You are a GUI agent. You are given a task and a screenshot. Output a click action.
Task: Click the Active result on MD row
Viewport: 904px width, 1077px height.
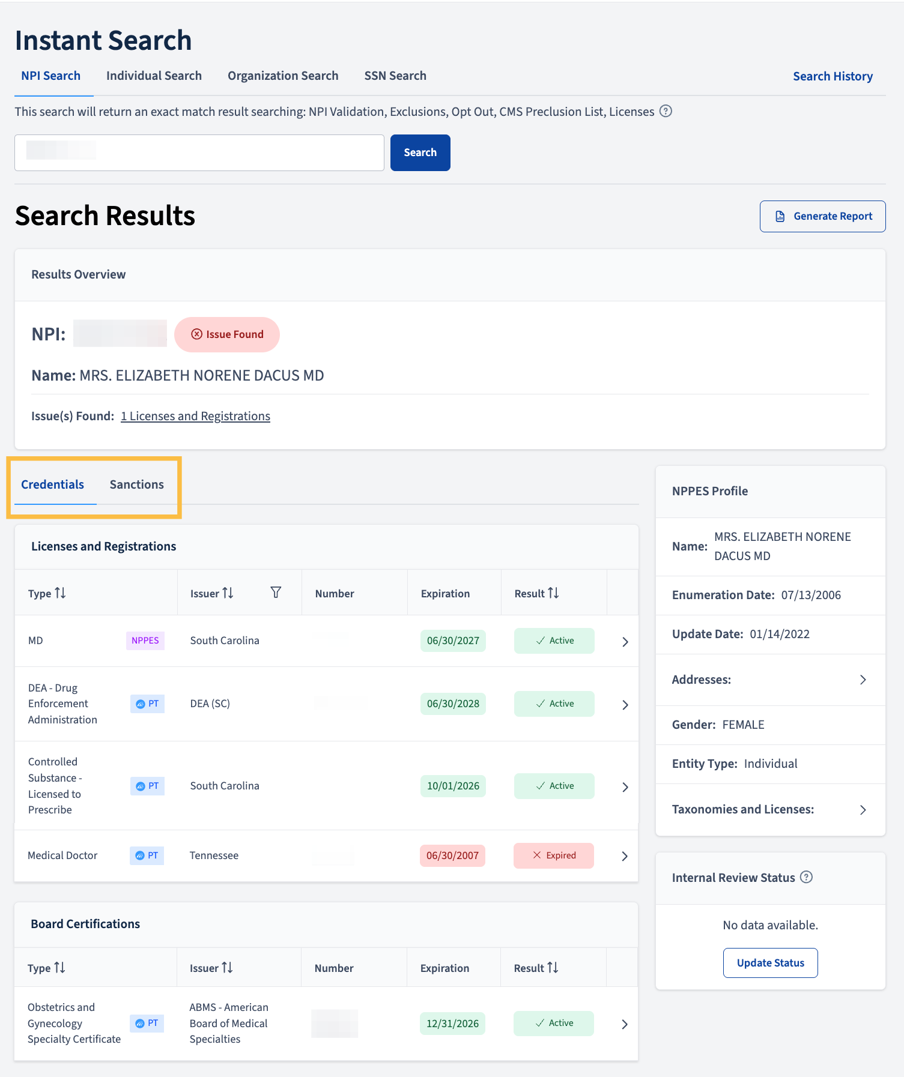click(554, 641)
